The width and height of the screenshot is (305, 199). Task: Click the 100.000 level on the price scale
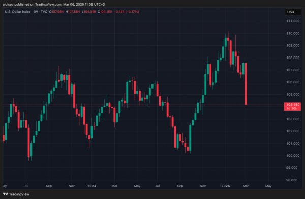293,156
